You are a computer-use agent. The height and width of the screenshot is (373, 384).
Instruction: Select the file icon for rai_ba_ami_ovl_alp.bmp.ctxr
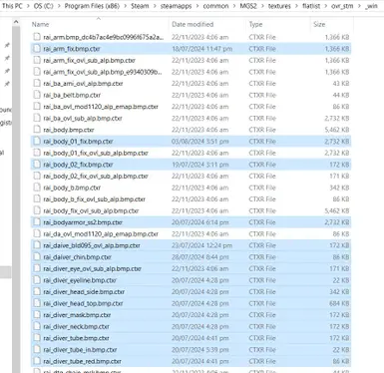(37, 84)
